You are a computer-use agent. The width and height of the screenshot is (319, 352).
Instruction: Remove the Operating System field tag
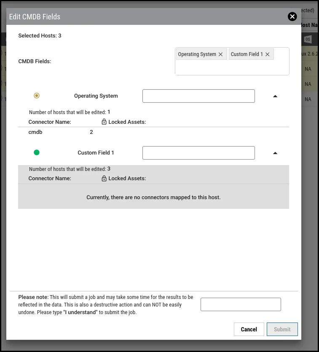[221, 54]
